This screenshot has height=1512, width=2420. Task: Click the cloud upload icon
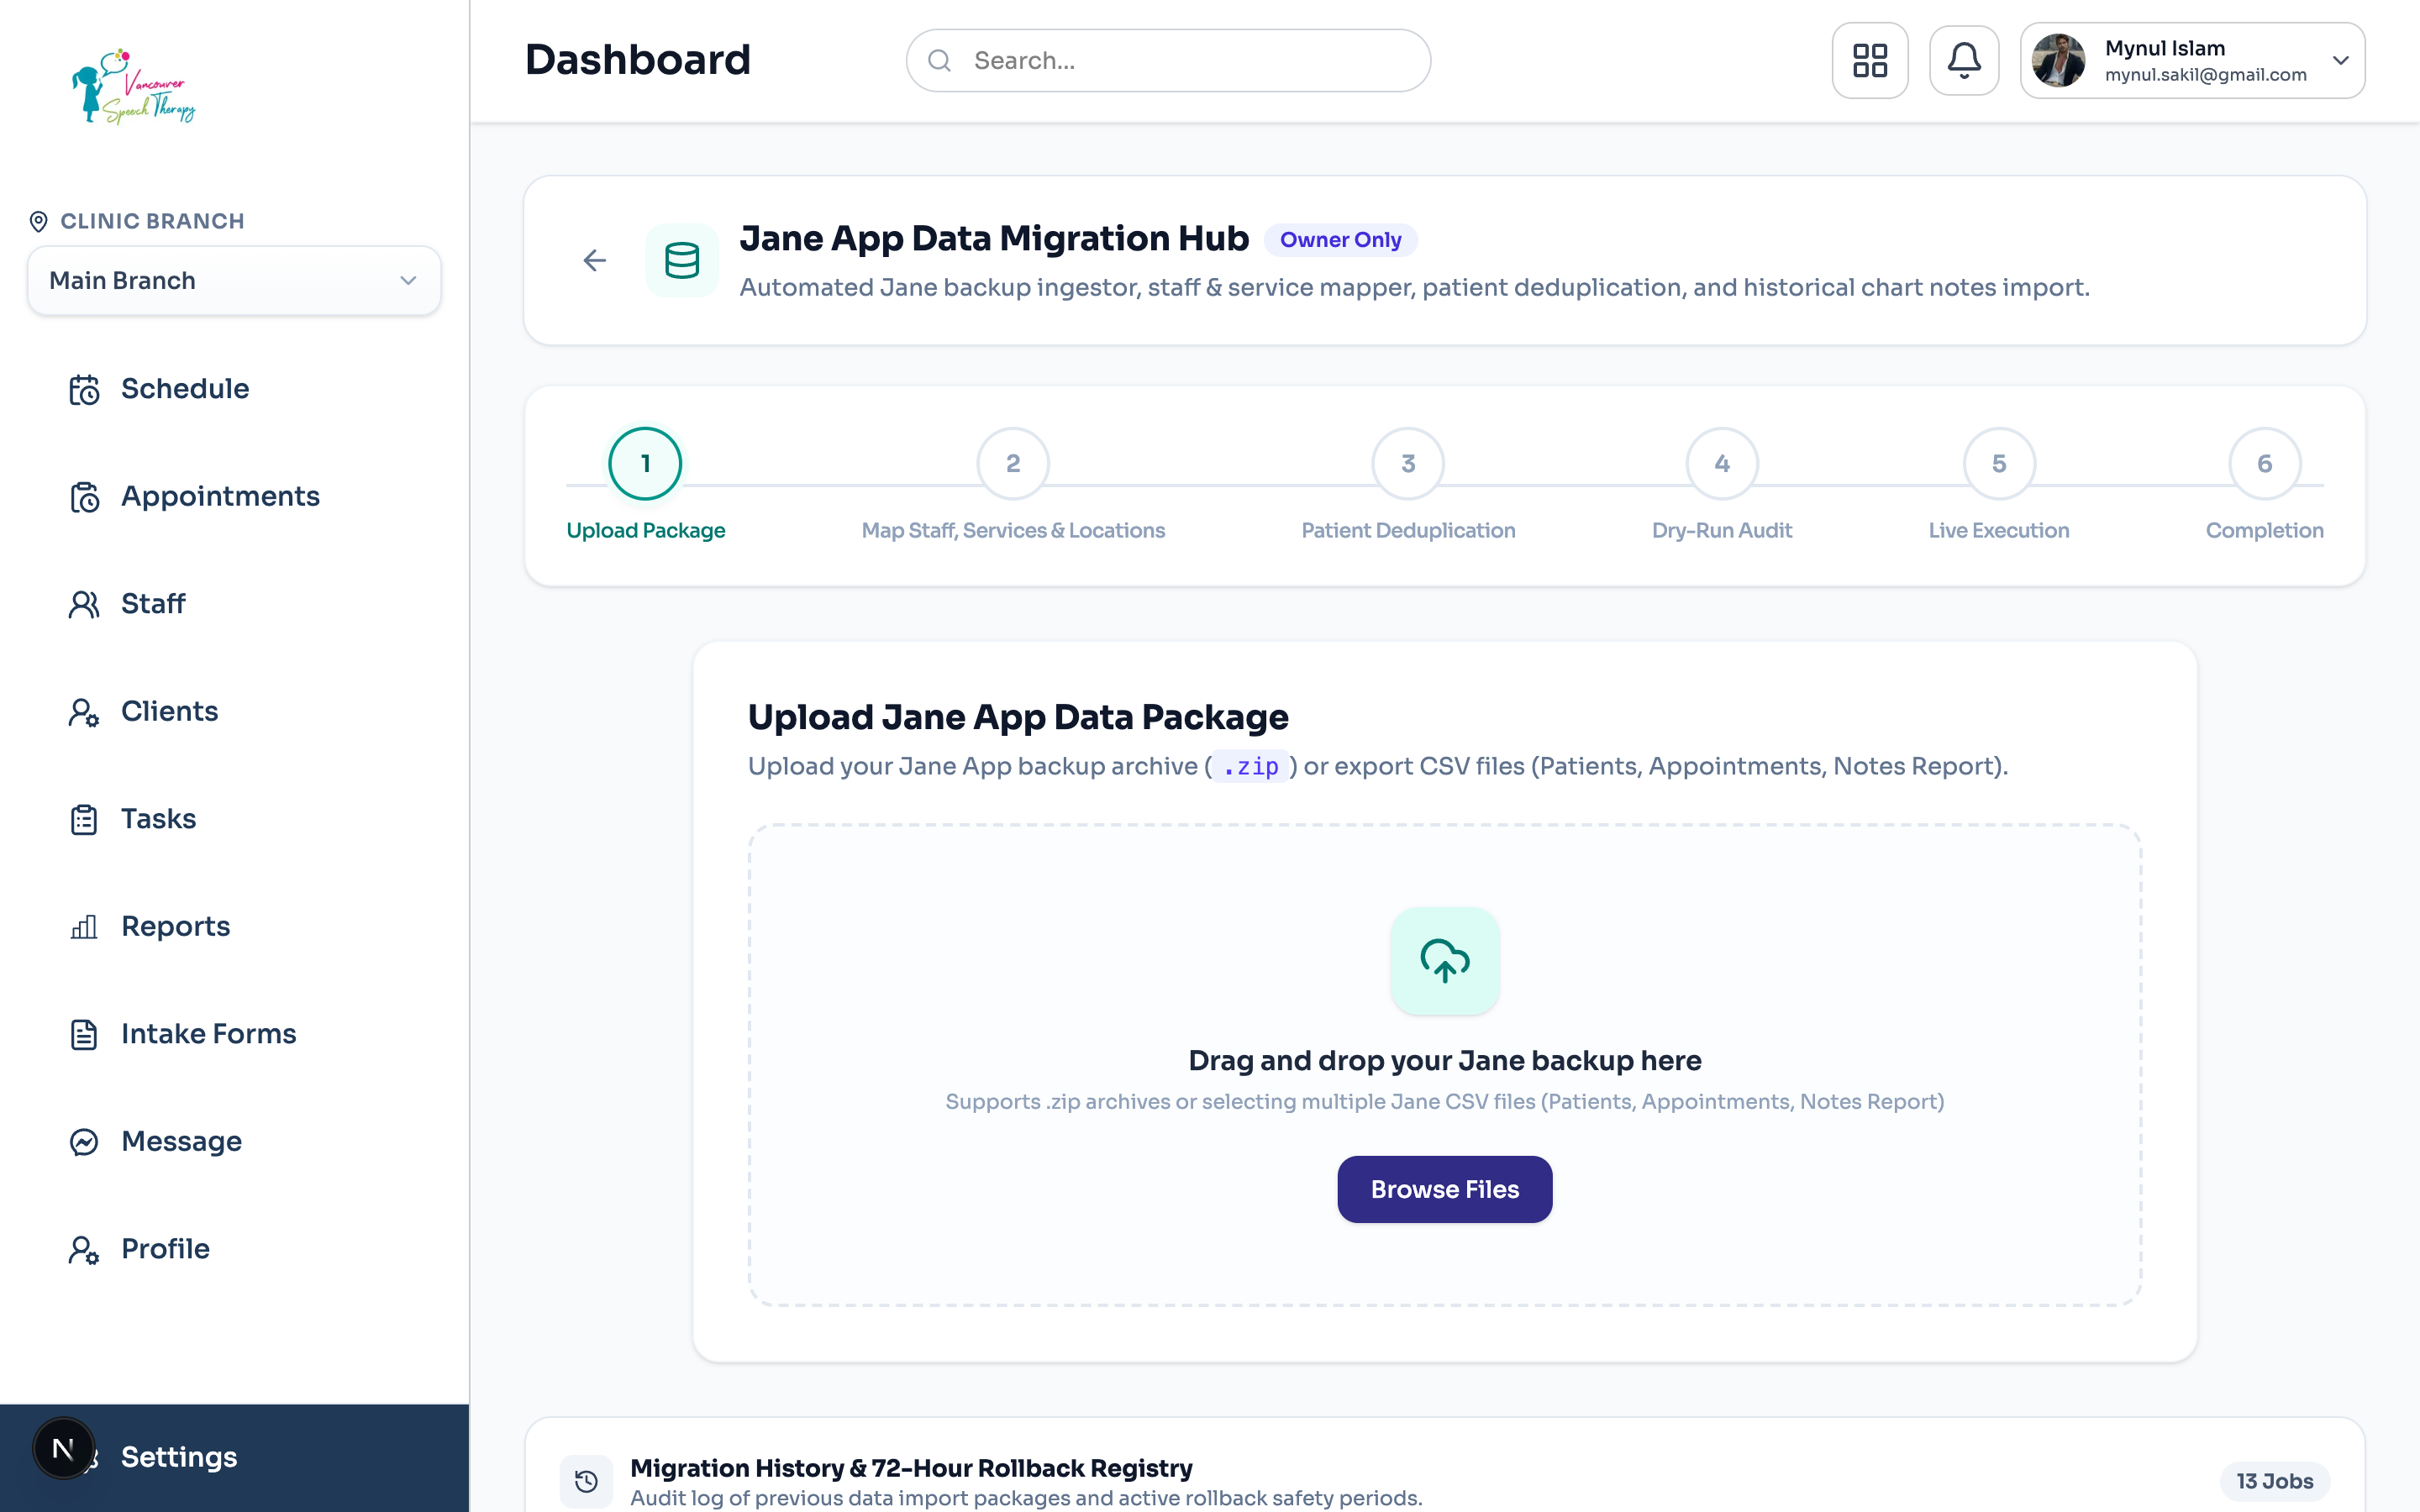pyautogui.click(x=1444, y=961)
